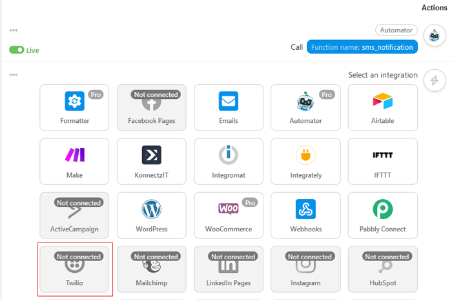Toggle the Live switch off
This screenshot has height=300, width=452.
[16, 50]
